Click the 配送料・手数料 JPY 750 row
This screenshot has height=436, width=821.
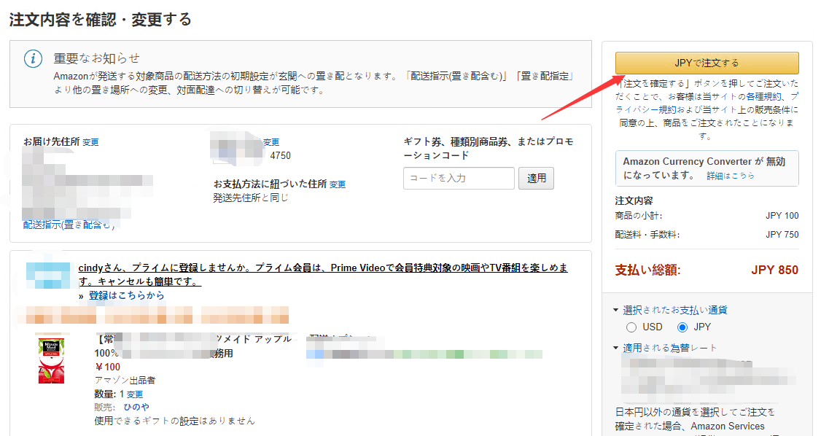(707, 235)
